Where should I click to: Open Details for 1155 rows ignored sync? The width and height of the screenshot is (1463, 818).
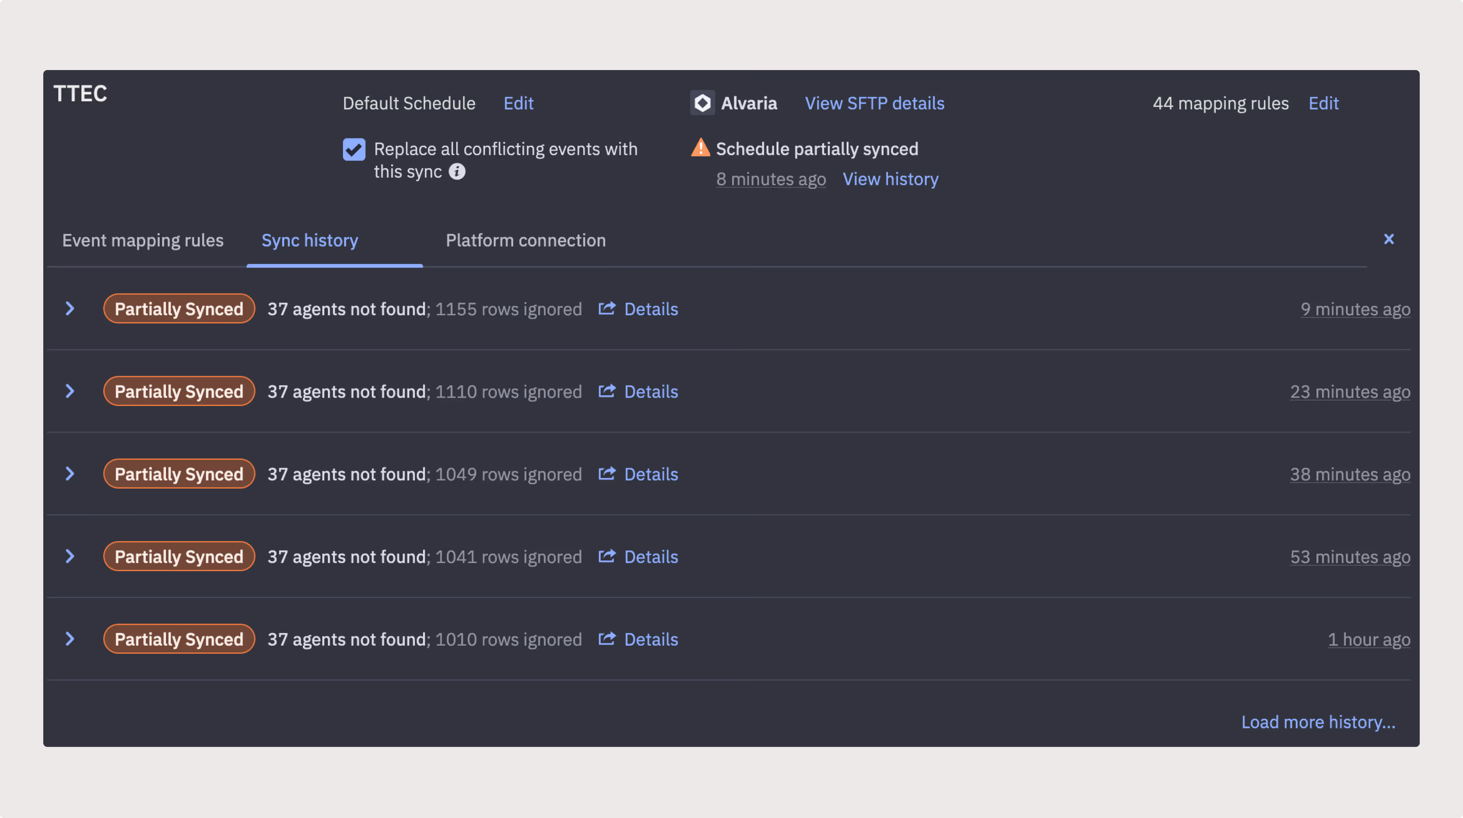pyautogui.click(x=651, y=309)
